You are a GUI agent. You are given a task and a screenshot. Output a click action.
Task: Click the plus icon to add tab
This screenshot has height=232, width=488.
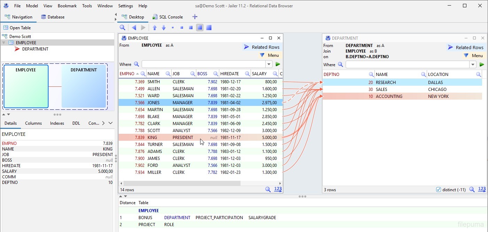click(195, 17)
